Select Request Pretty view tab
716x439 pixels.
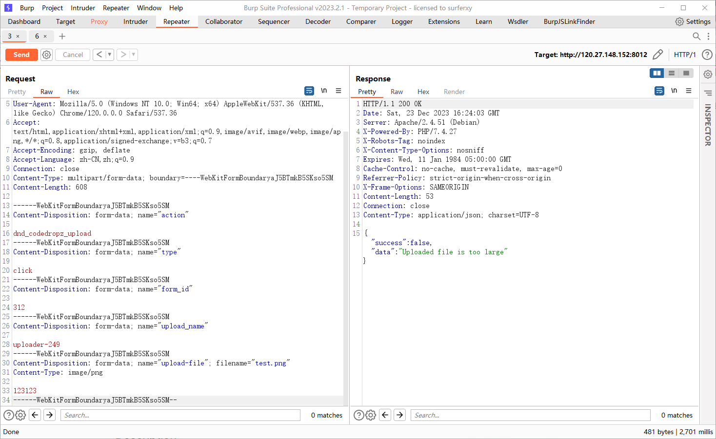tap(17, 92)
